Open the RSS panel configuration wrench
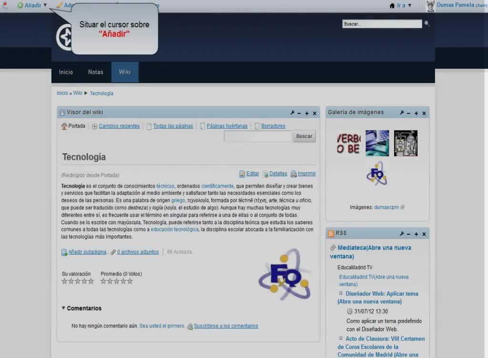Viewport: 488px width, 358px height. (402, 234)
